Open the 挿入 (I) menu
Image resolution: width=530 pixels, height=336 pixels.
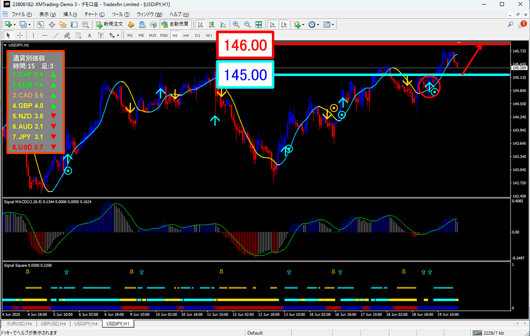pyautogui.click(x=70, y=15)
